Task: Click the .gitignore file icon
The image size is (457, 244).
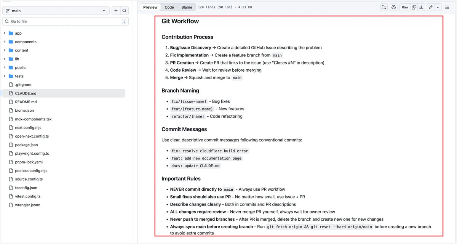Action: pyautogui.click(x=11, y=85)
